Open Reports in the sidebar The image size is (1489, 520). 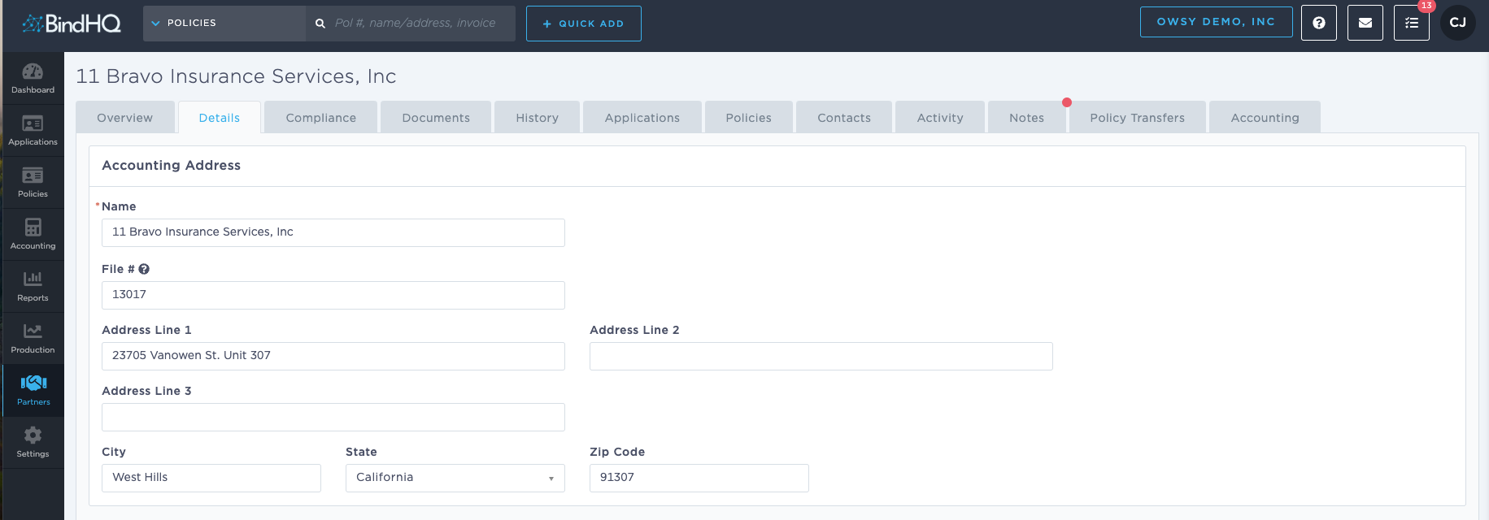coord(33,287)
